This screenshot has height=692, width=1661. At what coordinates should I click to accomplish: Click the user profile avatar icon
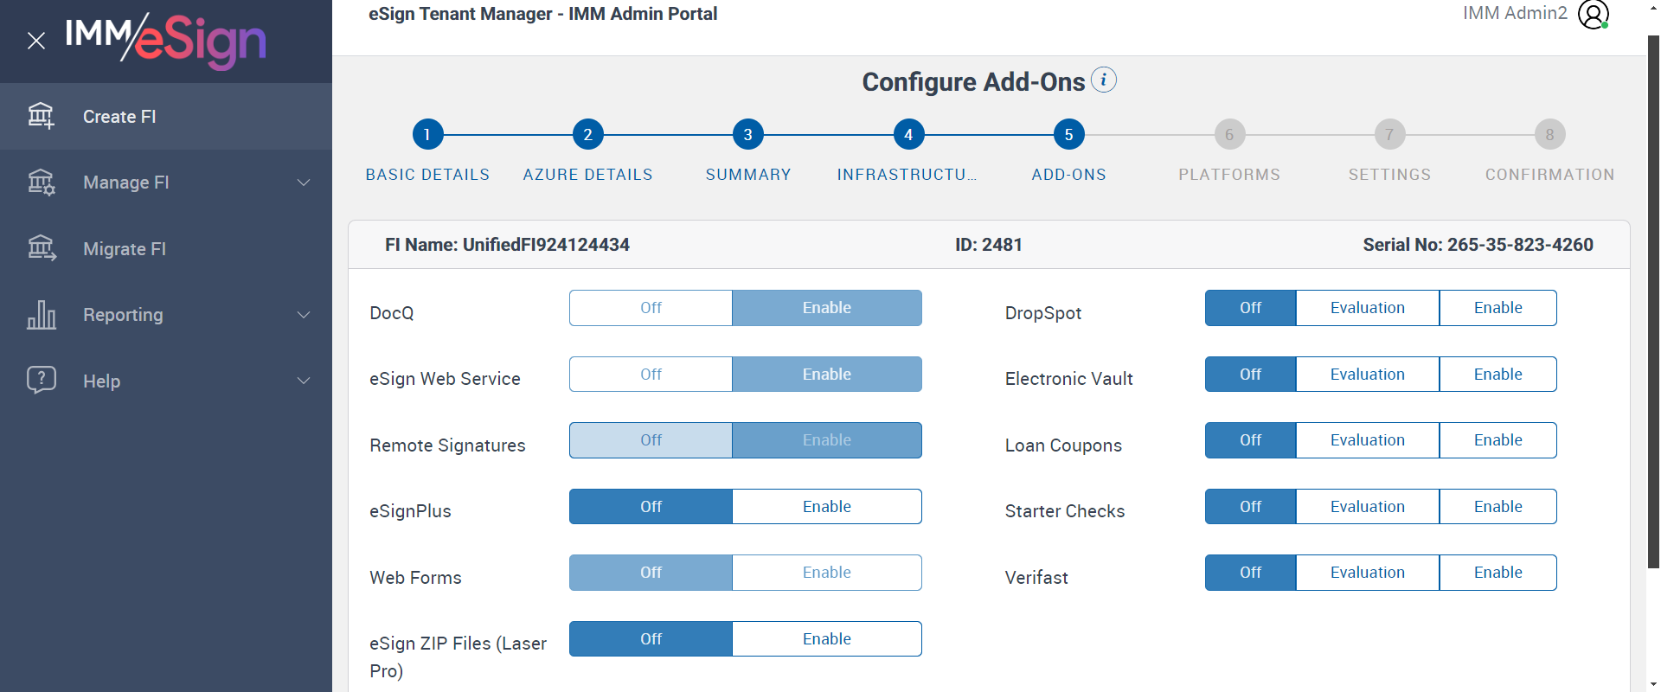tap(1593, 14)
